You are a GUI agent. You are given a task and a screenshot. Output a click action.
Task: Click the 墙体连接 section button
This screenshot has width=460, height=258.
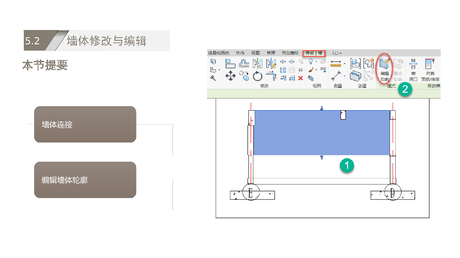tap(85, 125)
